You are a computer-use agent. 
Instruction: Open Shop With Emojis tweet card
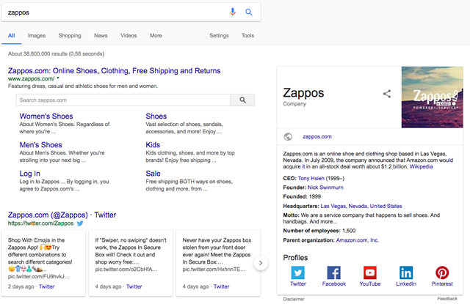click(x=43, y=263)
